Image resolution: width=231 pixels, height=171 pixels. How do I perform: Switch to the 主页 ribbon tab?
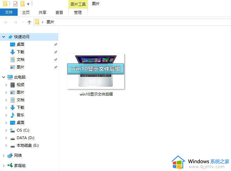(x=26, y=12)
